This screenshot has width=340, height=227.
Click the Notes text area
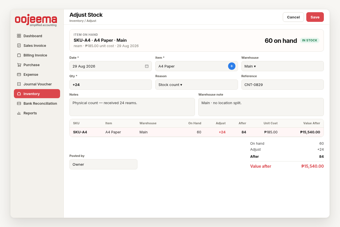132,107
